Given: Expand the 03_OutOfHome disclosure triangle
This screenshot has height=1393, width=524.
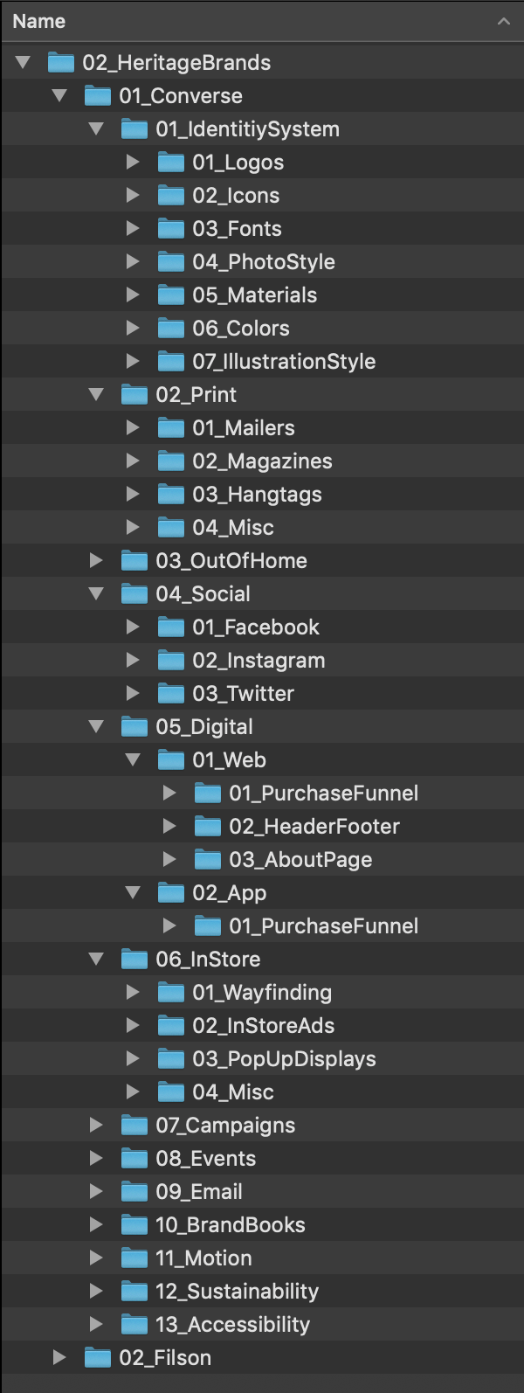Looking at the screenshot, I should pos(96,560).
